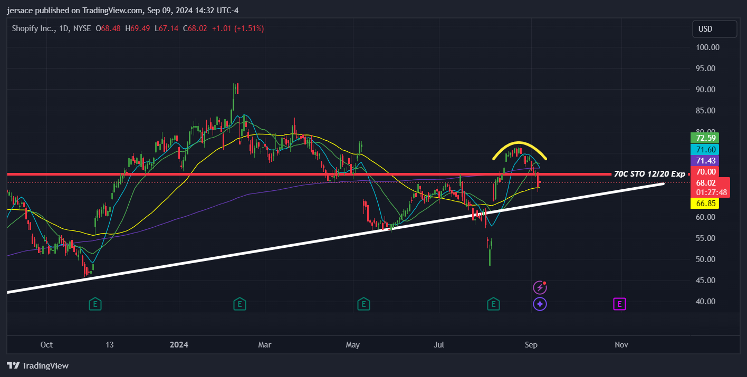Open the USD currency selector
Viewport: 747px width, 377px height.
tap(715, 29)
